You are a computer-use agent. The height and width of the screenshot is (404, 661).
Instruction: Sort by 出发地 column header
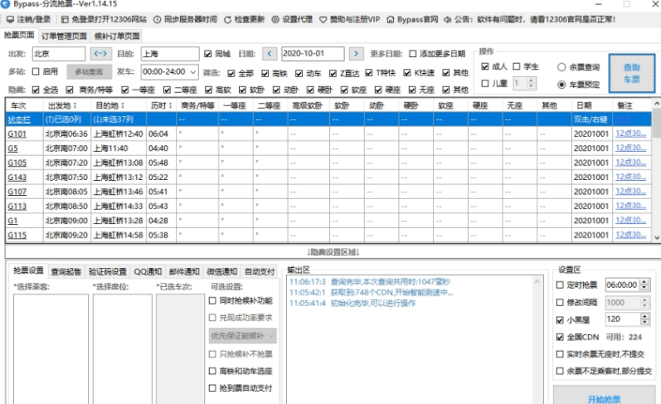coord(66,105)
